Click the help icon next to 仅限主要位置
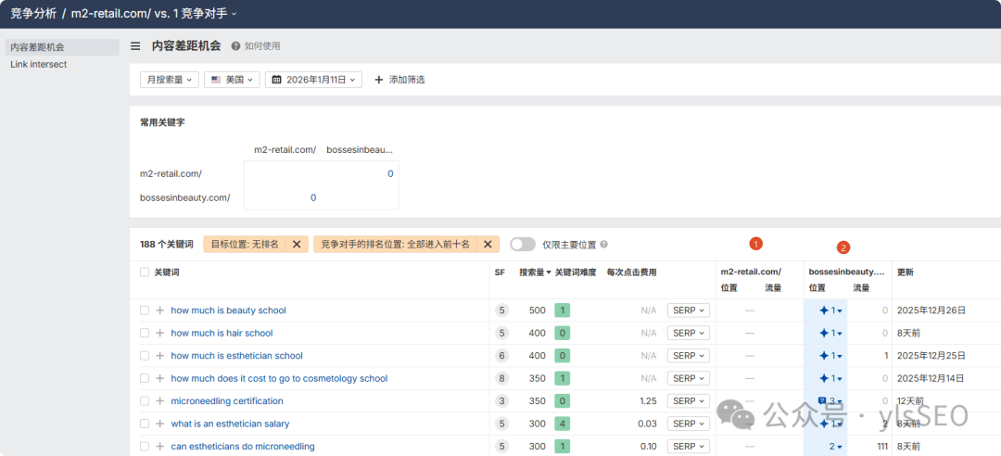The height and width of the screenshot is (456, 1001). tap(603, 244)
